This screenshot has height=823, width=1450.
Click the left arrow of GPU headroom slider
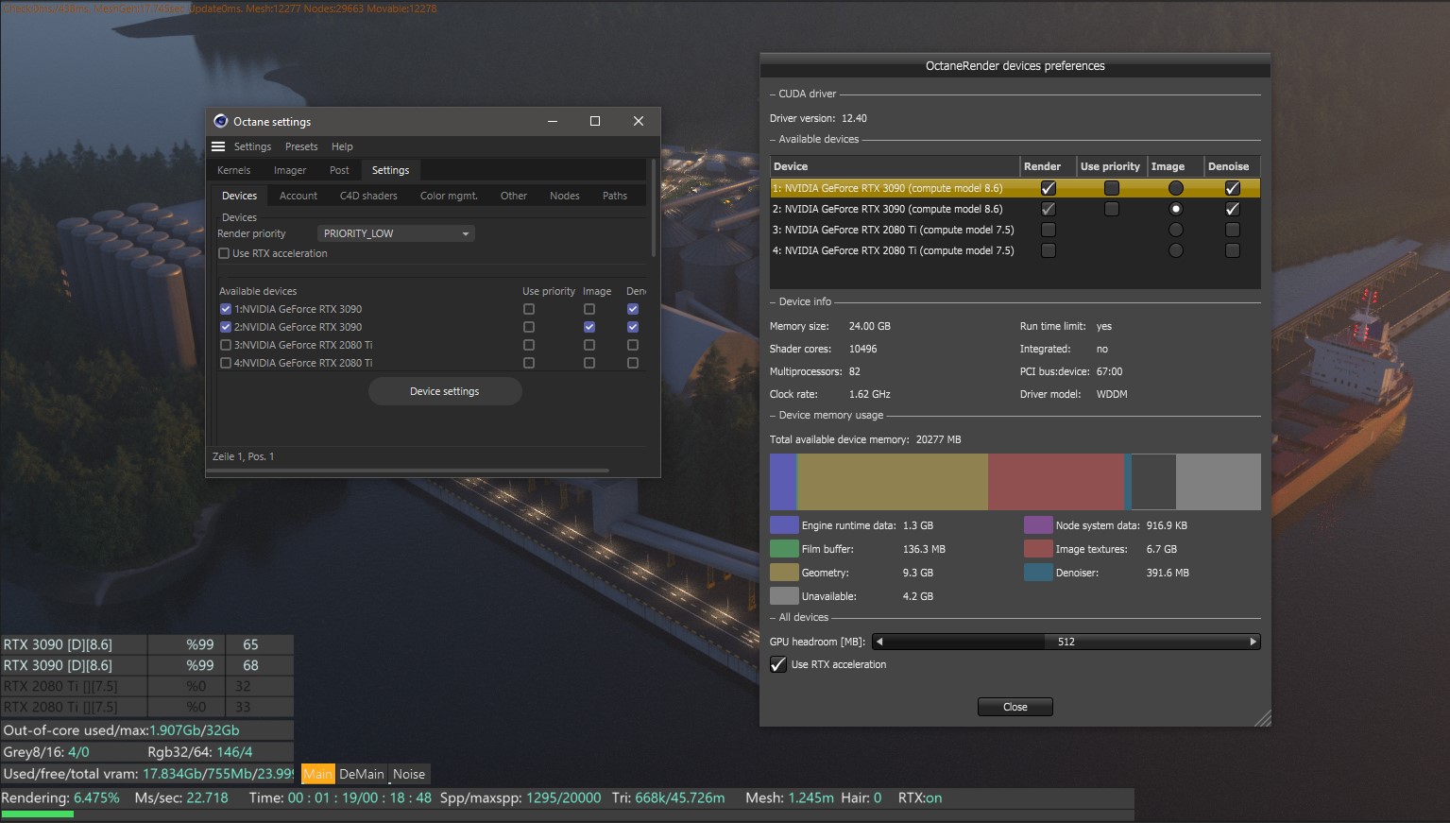(879, 642)
